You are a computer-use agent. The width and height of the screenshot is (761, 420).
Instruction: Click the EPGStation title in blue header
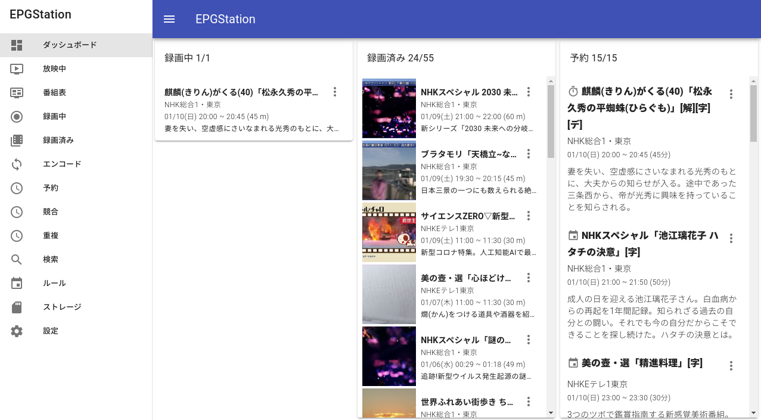point(225,19)
